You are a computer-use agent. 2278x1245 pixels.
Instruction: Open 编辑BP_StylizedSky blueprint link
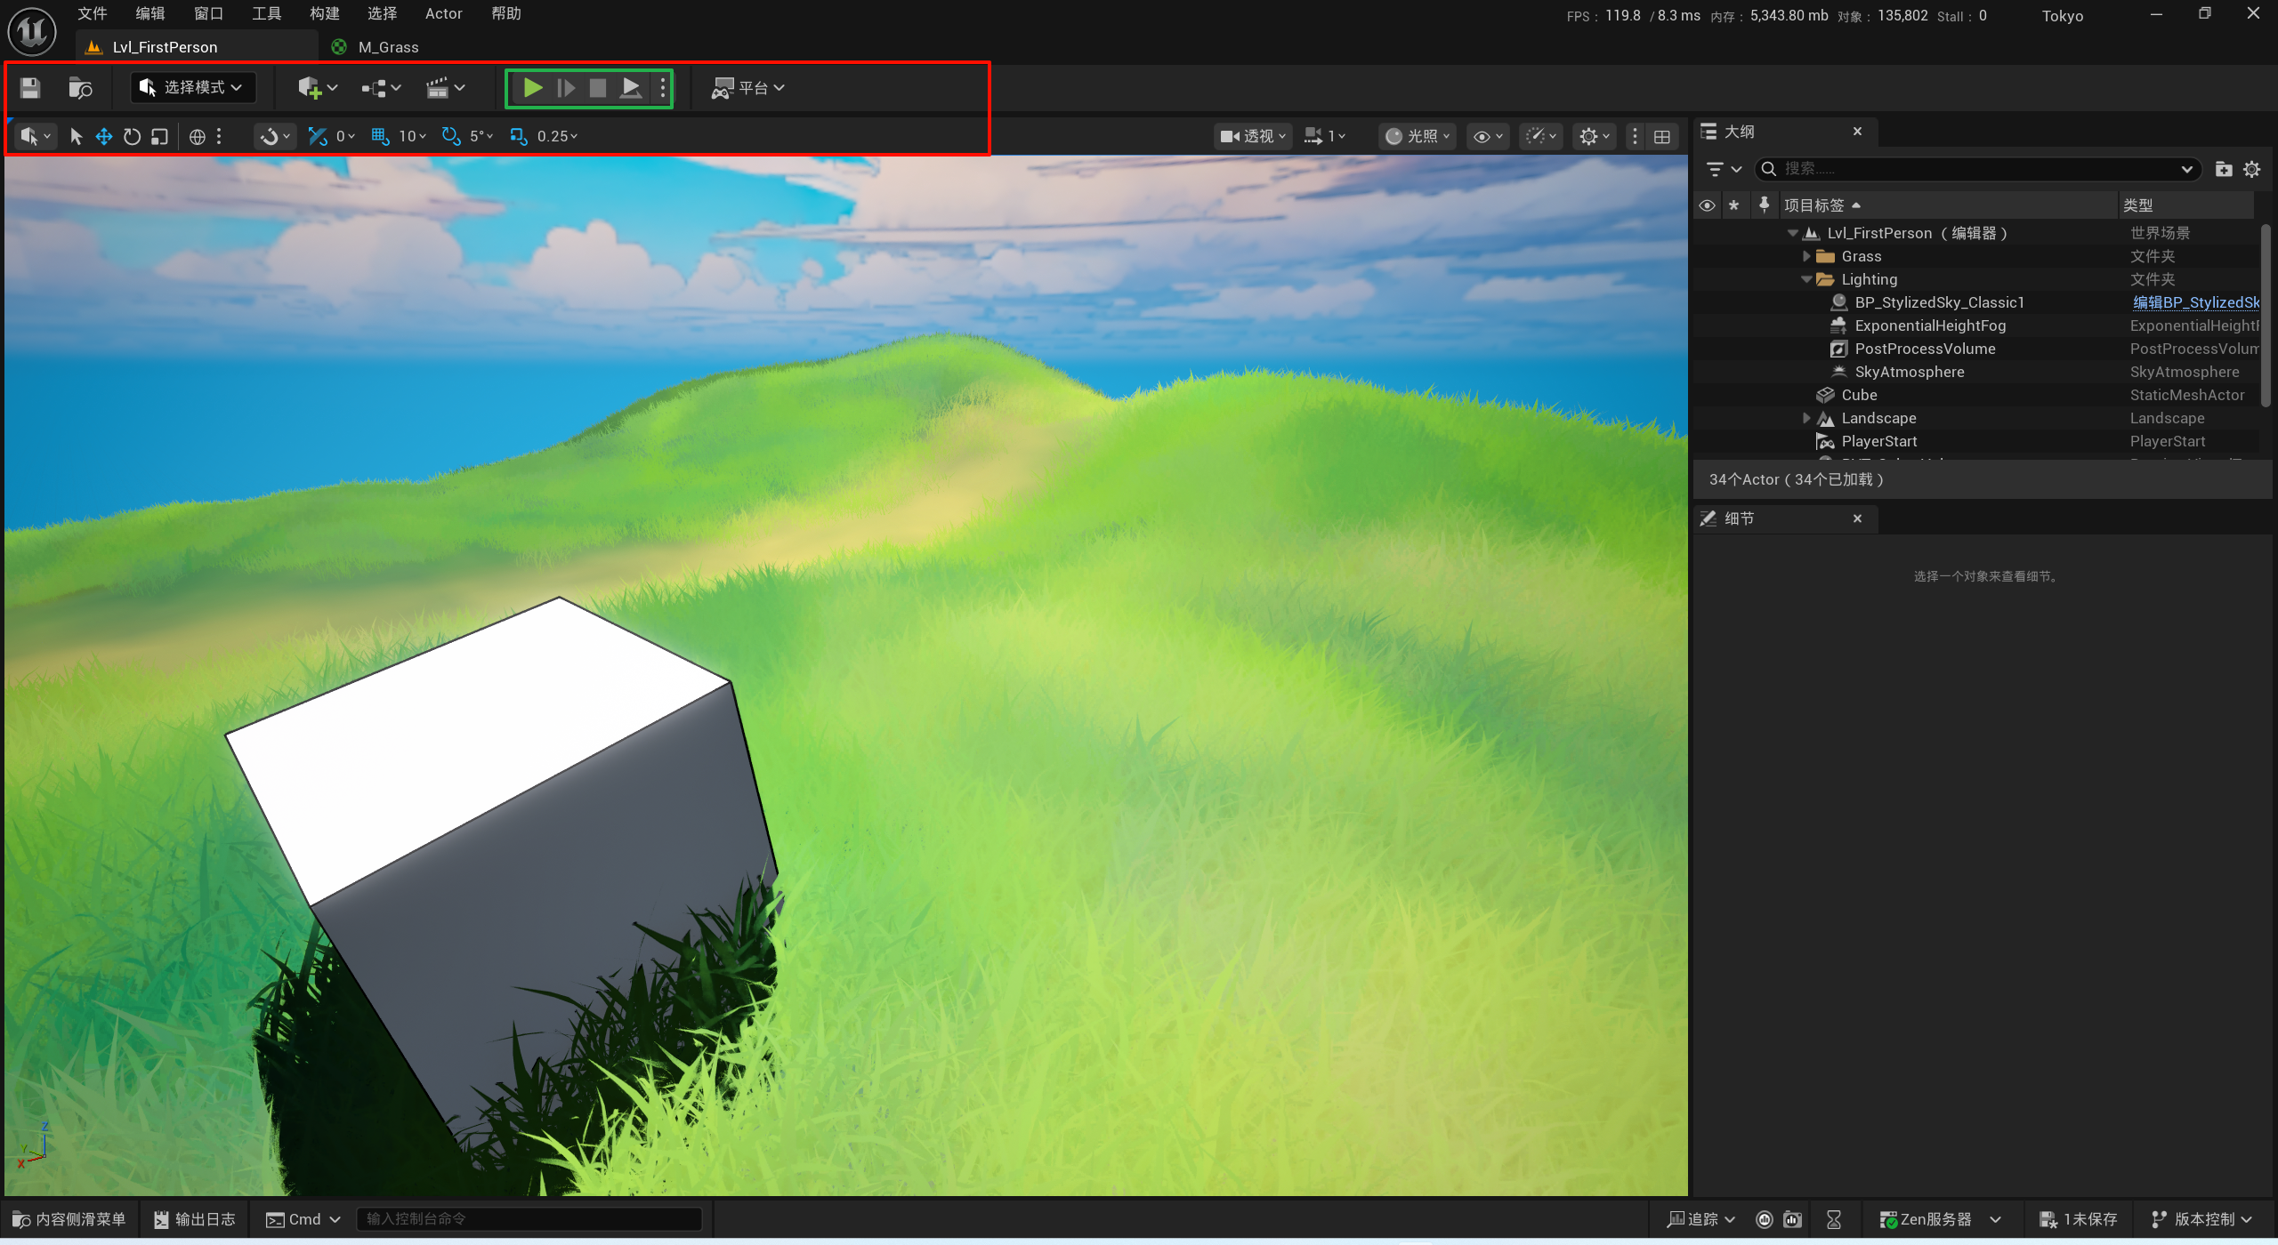pos(2195,302)
